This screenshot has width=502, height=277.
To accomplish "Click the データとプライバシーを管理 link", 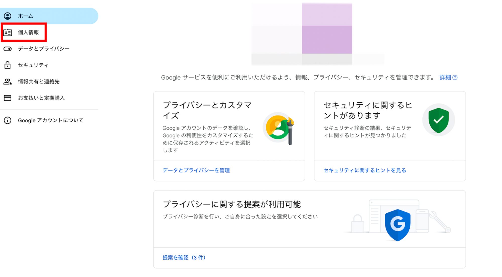I will [196, 170].
